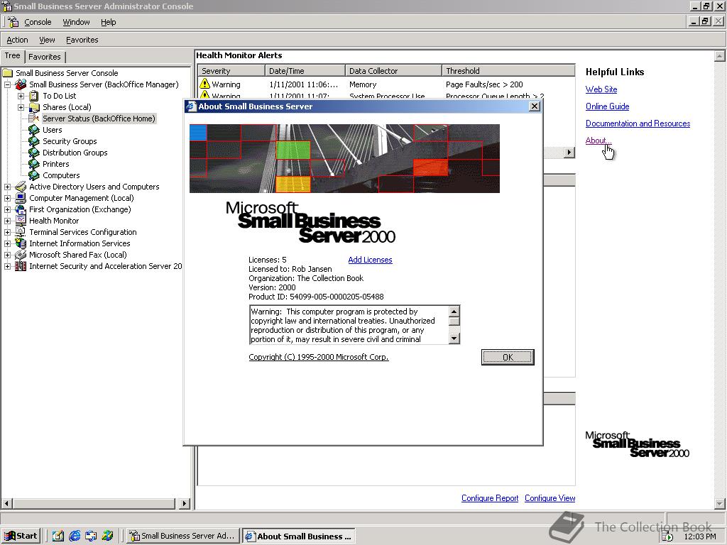The image size is (727, 545).
Task: Click the alerts list scroll right arrow
Action: tap(569, 153)
